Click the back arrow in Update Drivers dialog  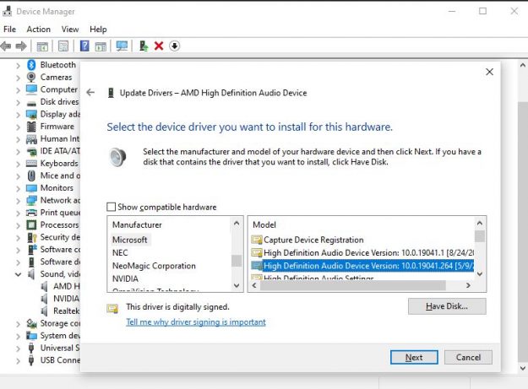coord(90,93)
